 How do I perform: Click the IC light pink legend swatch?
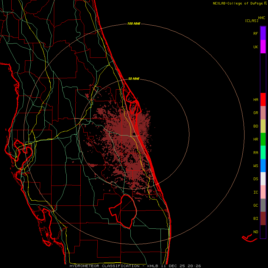click(263, 192)
